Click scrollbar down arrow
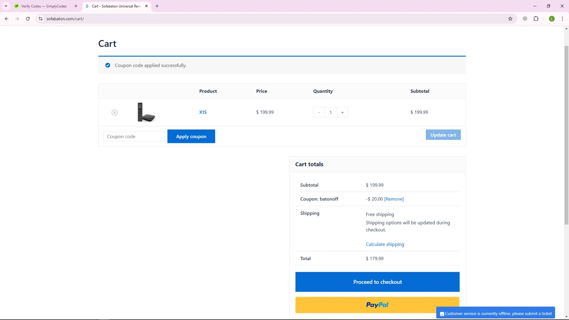 pos(566,317)
